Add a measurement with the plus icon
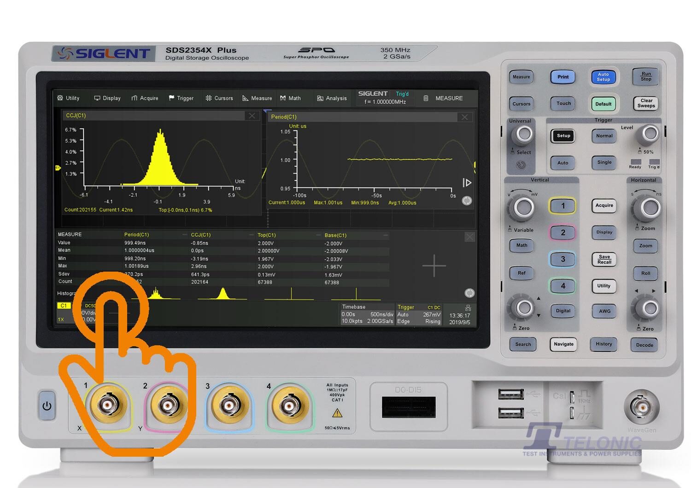 pos(434,266)
